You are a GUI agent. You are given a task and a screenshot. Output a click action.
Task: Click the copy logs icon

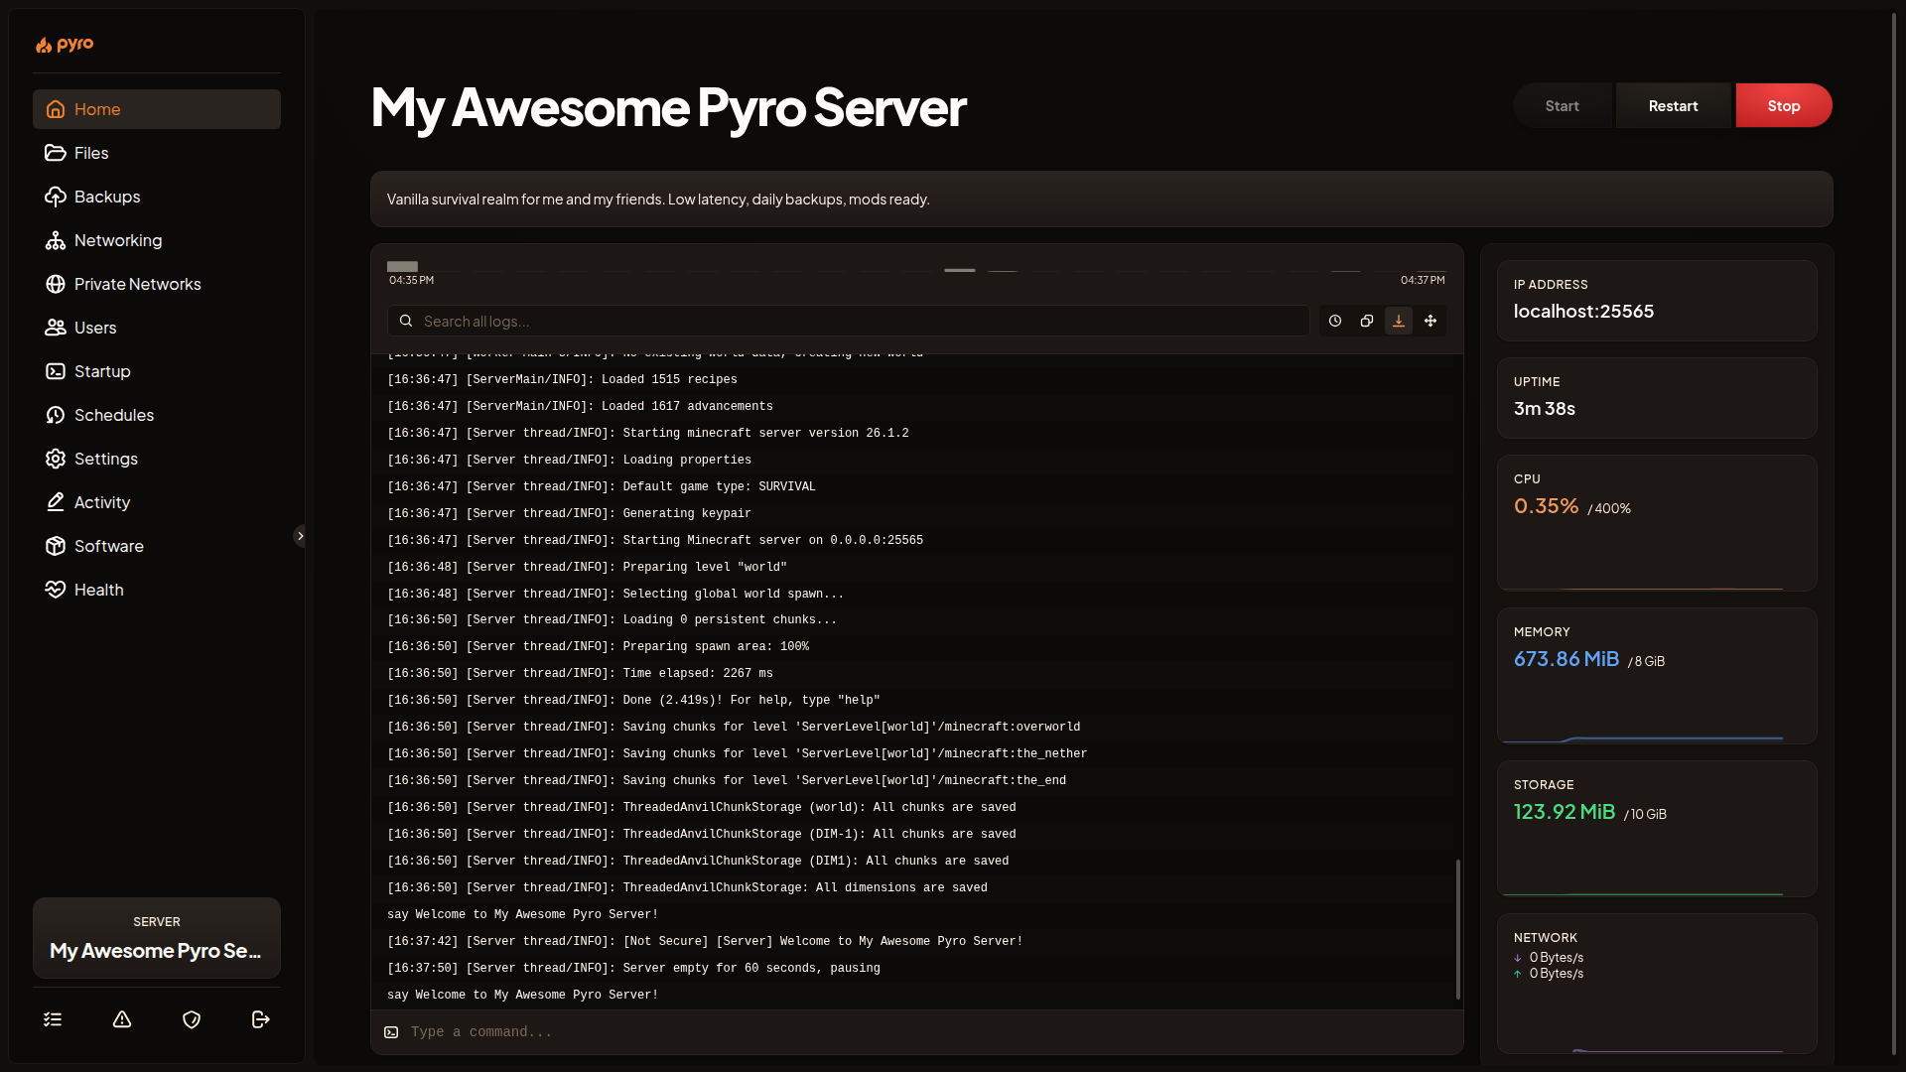(1367, 321)
